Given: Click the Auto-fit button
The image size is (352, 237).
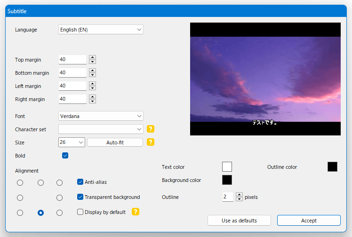Looking at the screenshot, I should (115, 142).
